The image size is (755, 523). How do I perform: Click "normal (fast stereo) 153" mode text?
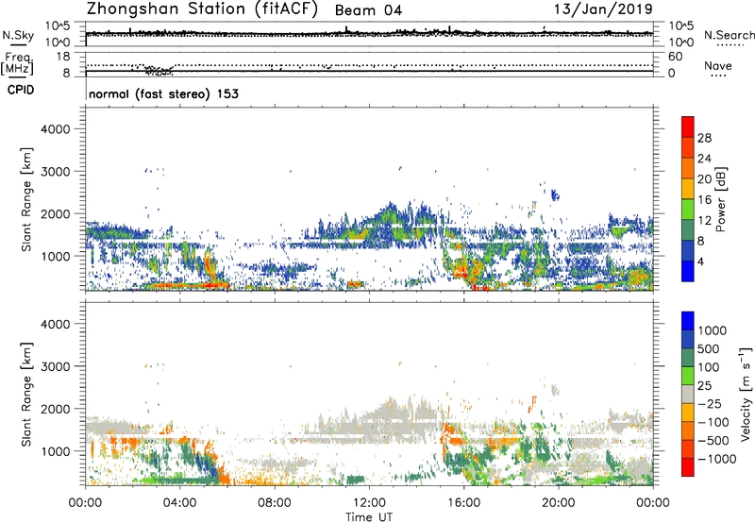pyautogui.click(x=163, y=93)
